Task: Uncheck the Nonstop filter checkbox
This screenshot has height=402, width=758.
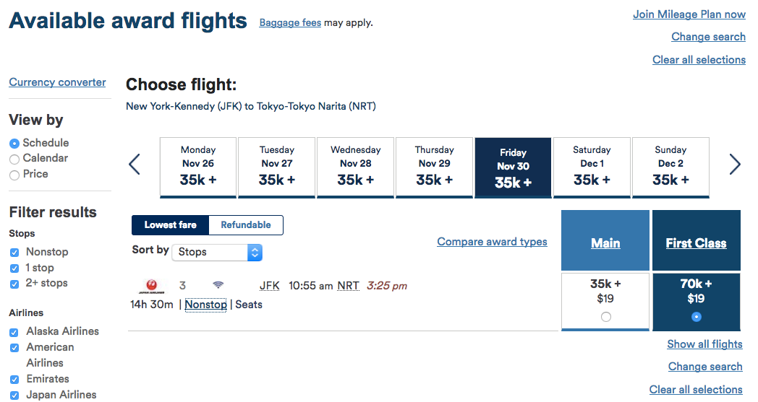Action: [14, 253]
